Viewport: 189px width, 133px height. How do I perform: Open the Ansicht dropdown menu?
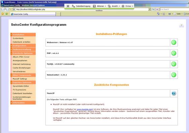[114, 6]
